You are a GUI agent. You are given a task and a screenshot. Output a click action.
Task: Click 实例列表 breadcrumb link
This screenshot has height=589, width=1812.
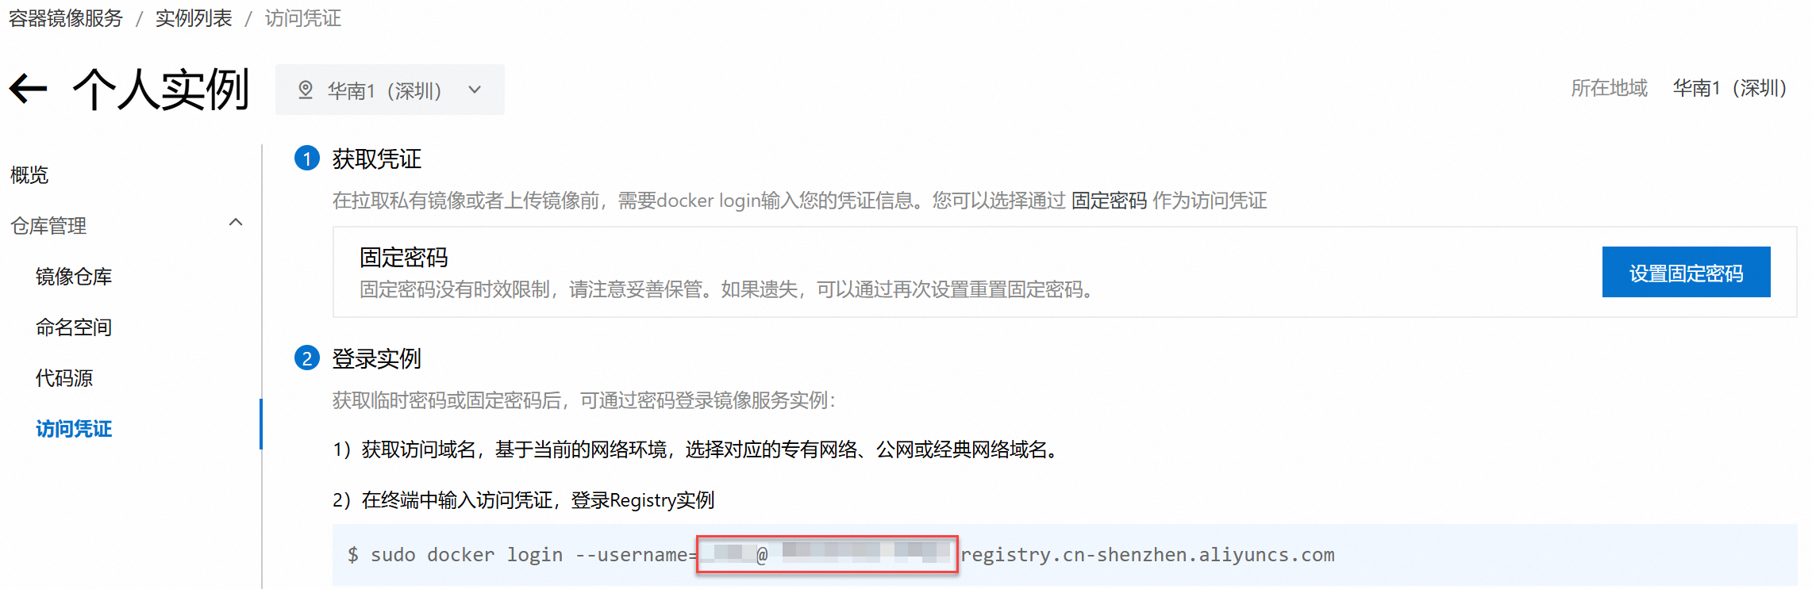(194, 17)
